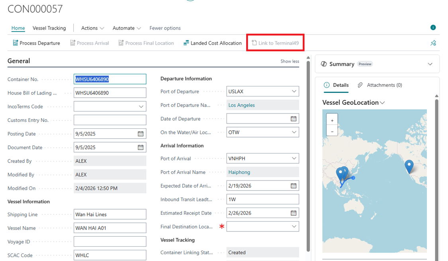Expand the Final Destination Location dropdown
The width and height of the screenshot is (448, 261).
coord(294,227)
